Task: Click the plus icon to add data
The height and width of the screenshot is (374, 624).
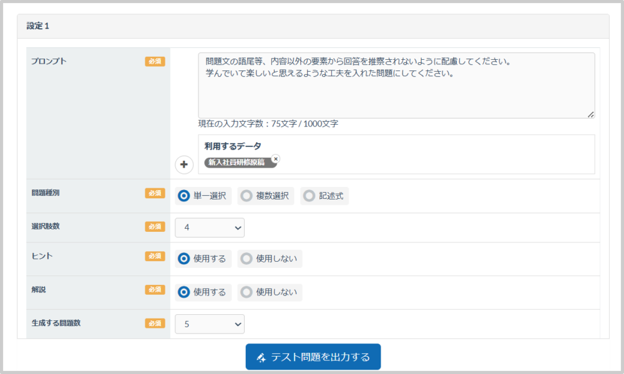Action: [184, 165]
